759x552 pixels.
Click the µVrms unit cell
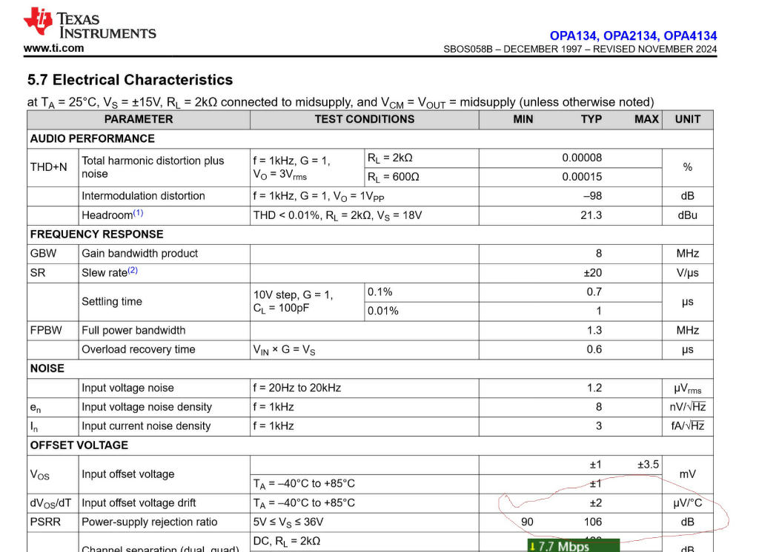coord(688,388)
